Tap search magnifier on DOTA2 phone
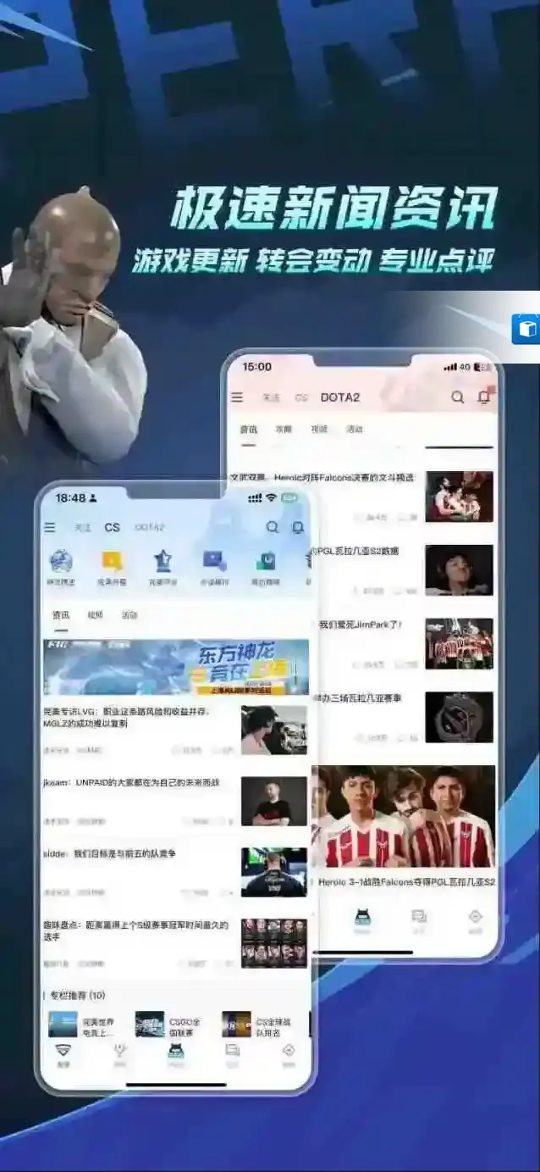540x1172 pixels. click(458, 397)
